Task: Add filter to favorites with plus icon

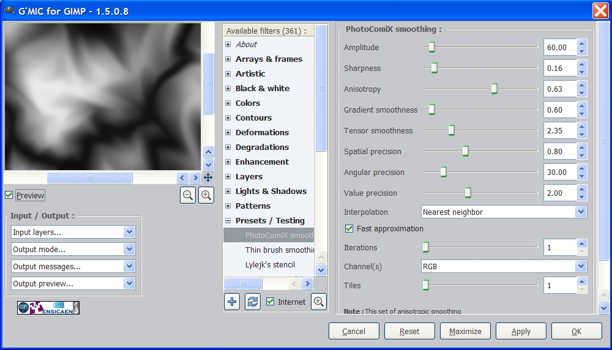Action: click(x=232, y=302)
